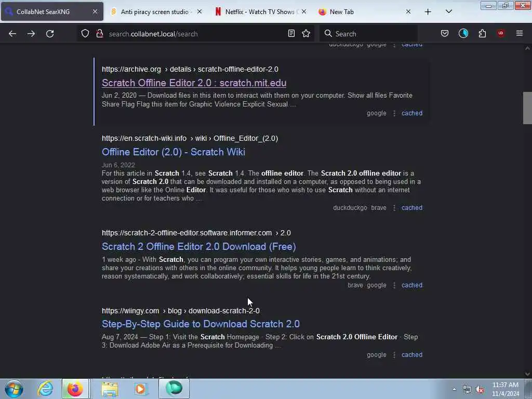The height and width of the screenshot is (399, 532).
Task: Reload the current page
Action: pyautogui.click(x=50, y=34)
